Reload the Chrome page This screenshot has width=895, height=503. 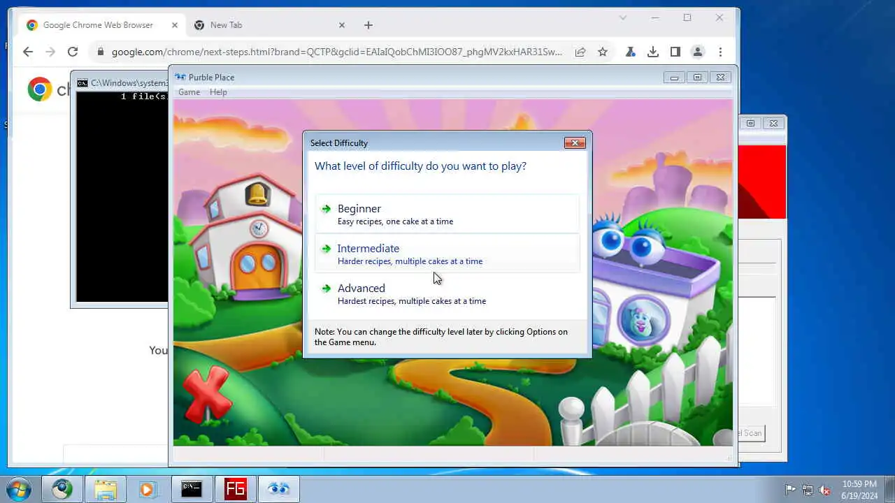coord(73,52)
